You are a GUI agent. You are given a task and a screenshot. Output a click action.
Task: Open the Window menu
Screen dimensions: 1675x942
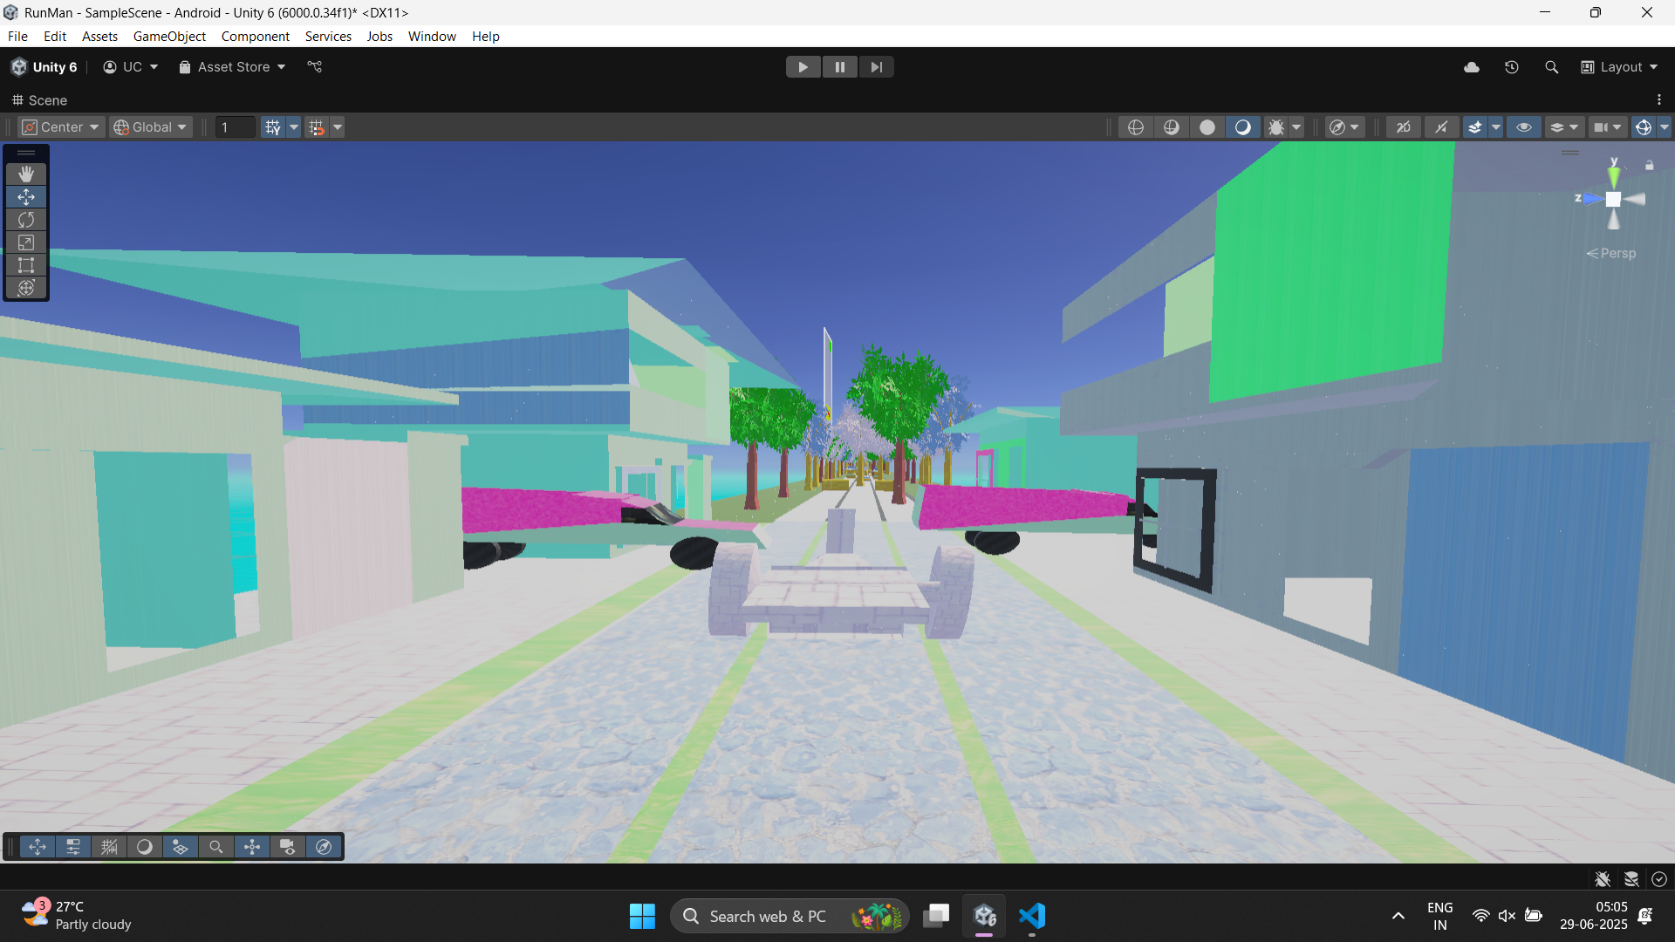tap(432, 37)
